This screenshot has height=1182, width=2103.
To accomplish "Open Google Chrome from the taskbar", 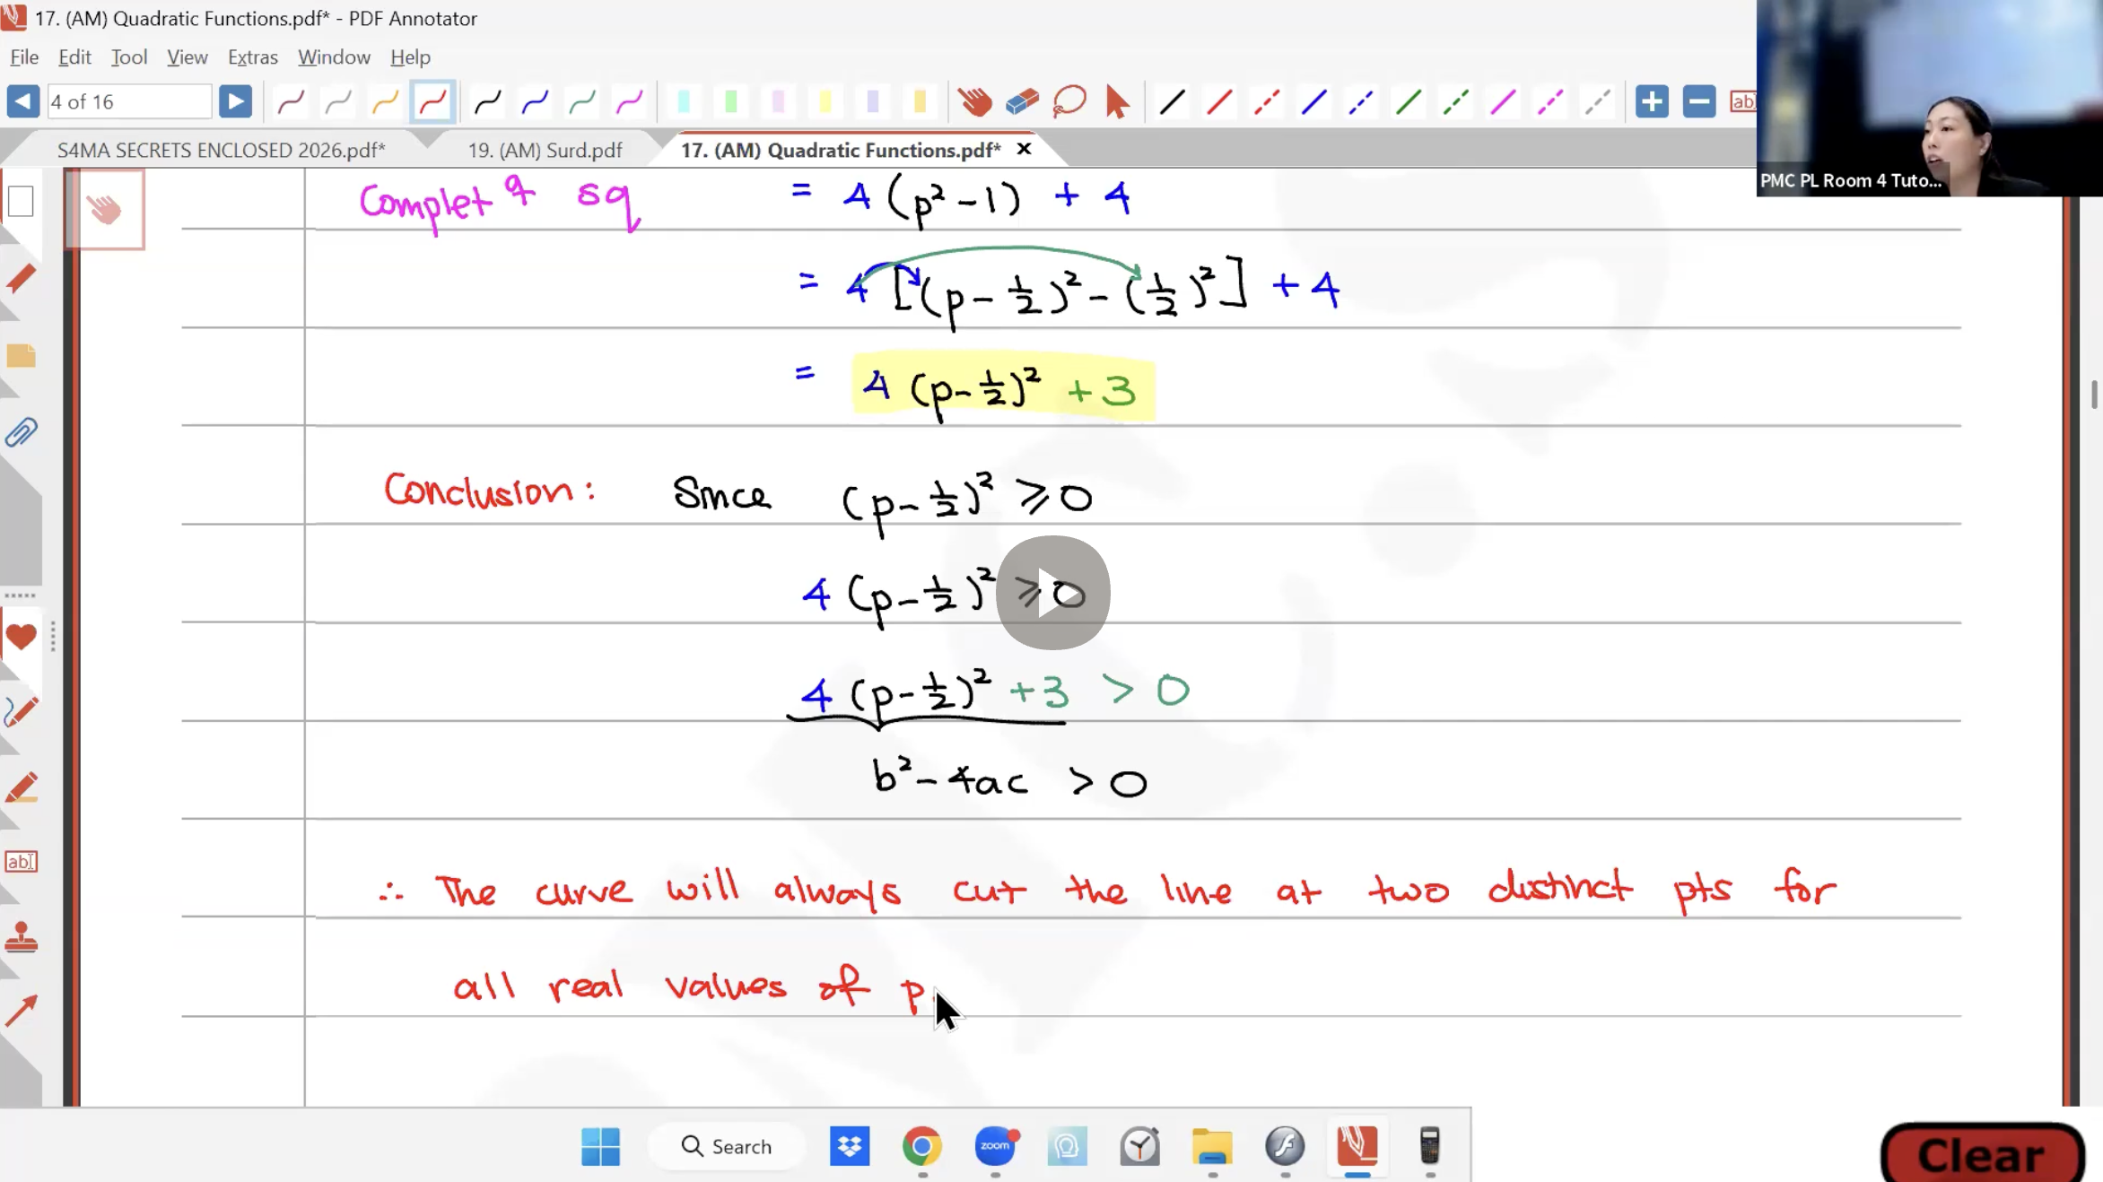I will coord(922,1146).
